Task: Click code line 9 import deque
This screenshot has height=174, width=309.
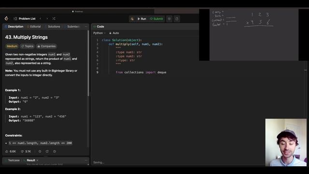Action: 141,72
